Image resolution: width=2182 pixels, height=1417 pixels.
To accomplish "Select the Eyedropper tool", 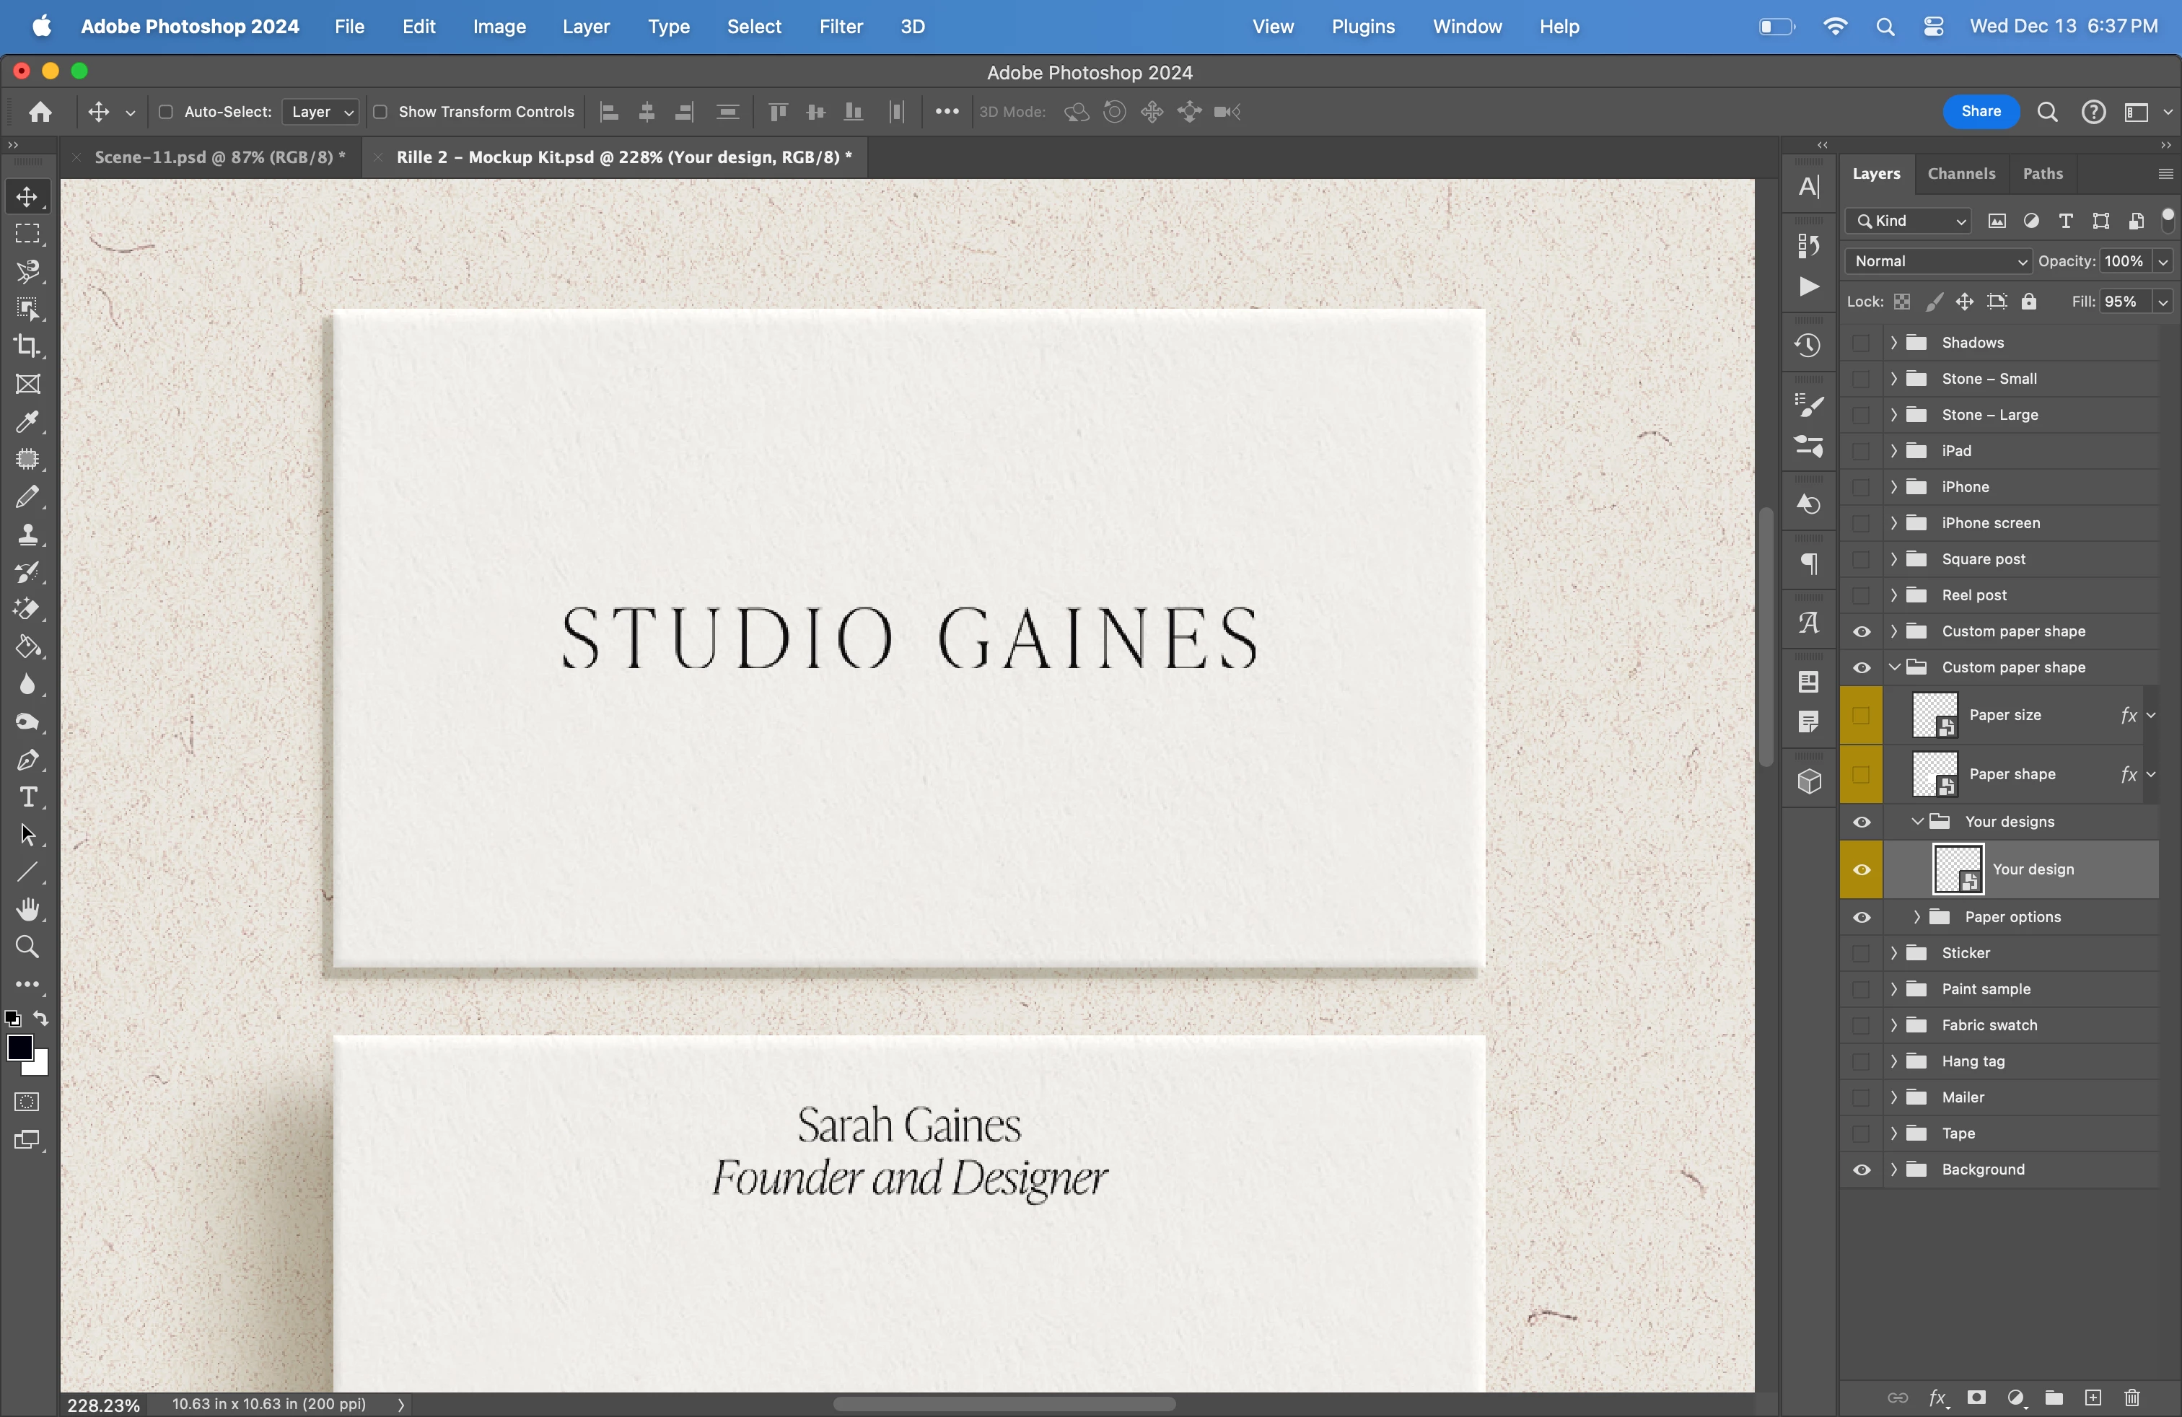I will tap(27, 421).
